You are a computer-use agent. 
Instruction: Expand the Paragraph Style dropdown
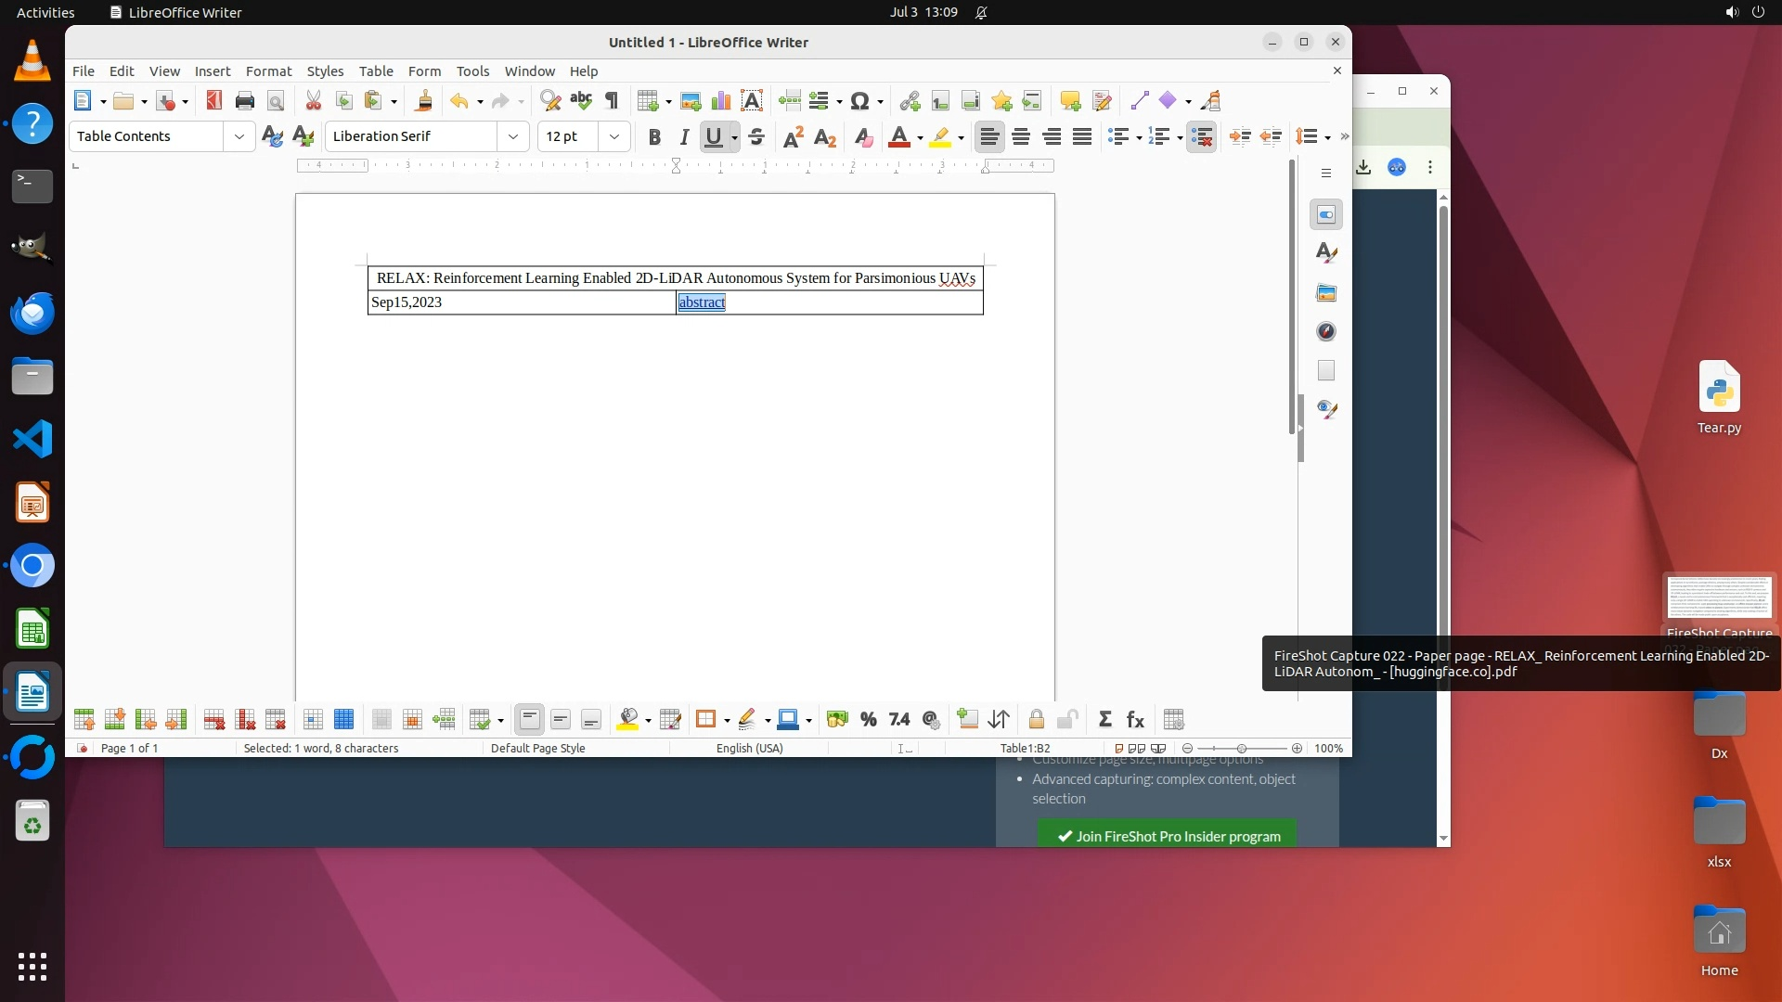coord(239,136)
